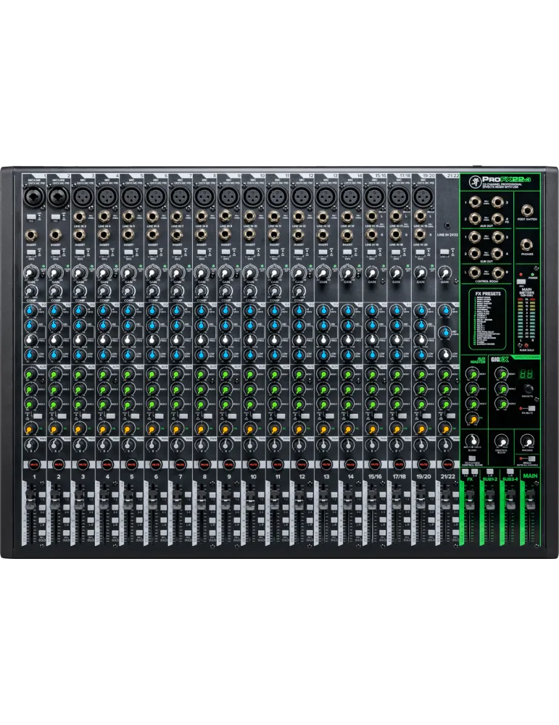Screen dimensions: 559x725
Task: Click the Mid EQ knob on channel 6
Action: [152, 326]
